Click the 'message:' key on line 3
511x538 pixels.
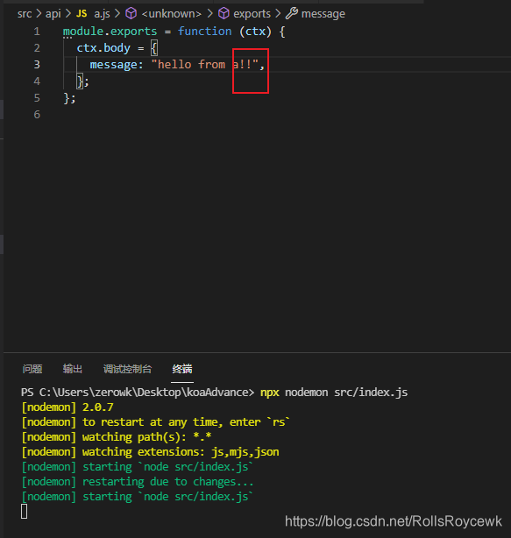pyautogui.click(x=117, y=64)
